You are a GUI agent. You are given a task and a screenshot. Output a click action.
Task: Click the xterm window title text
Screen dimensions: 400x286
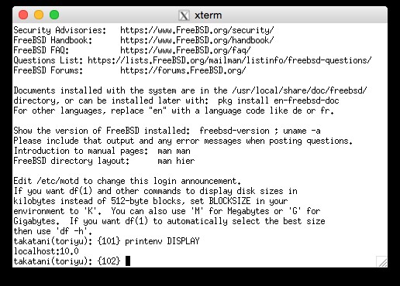pyautogui.click(x=209, y=15)
